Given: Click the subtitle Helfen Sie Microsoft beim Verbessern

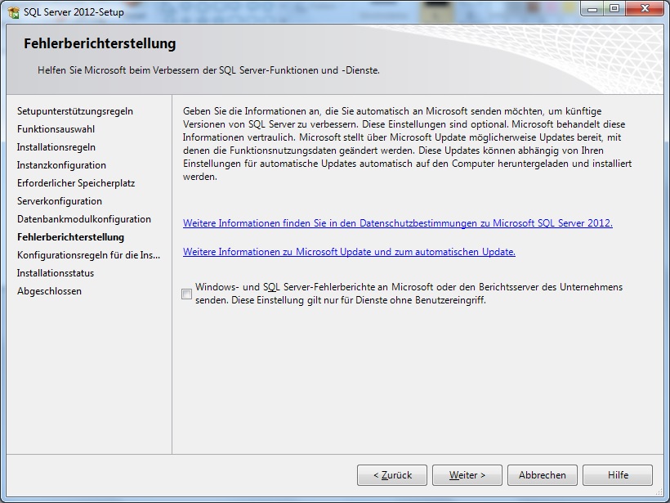Looking at the screenshot, I should coord(208,70).
